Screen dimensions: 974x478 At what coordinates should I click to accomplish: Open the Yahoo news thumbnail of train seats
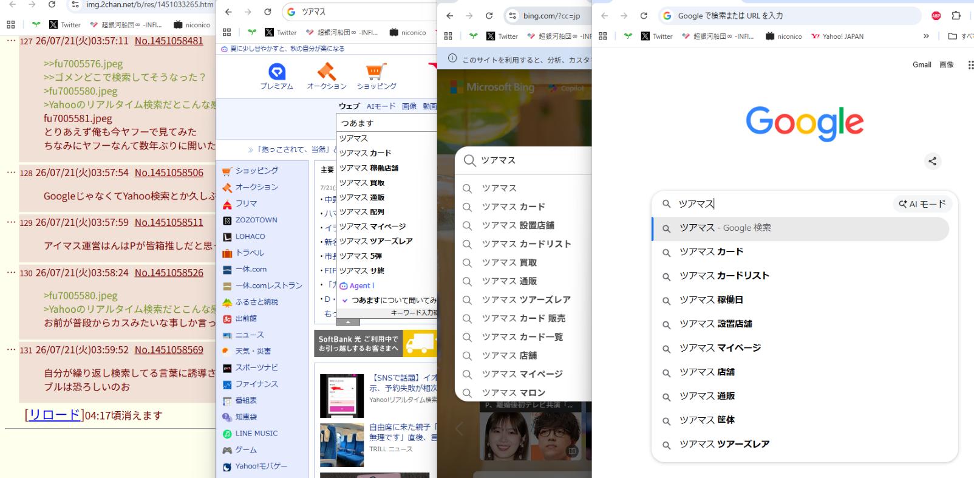(x=342, y=445)
